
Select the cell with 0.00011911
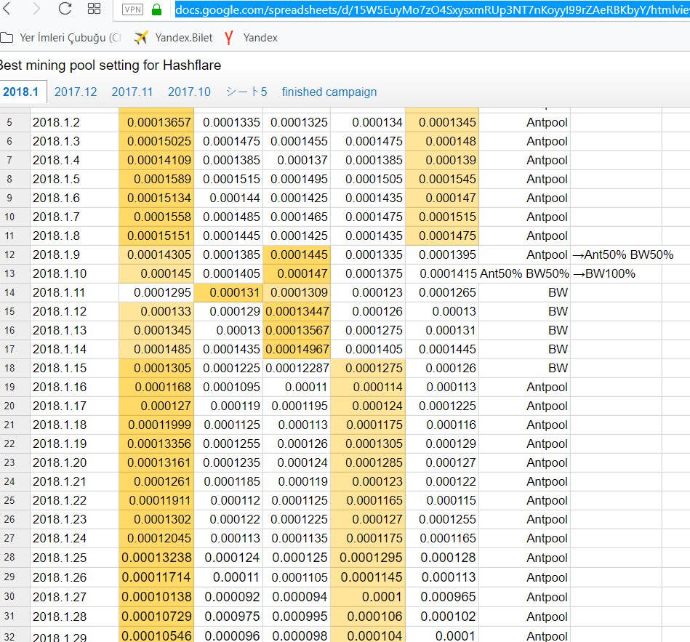(x=156, y=501)
